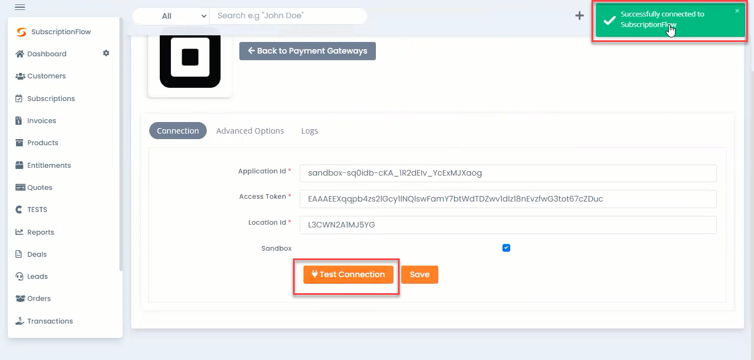Viewport: 754px width, 360px height.
Task: Open the Leads sidebar link
Action: (x=38, y=276)
